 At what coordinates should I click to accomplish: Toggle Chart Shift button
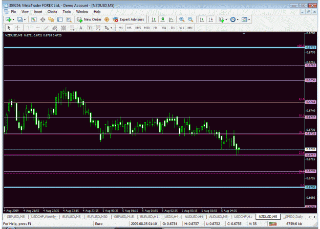(210, 19)
